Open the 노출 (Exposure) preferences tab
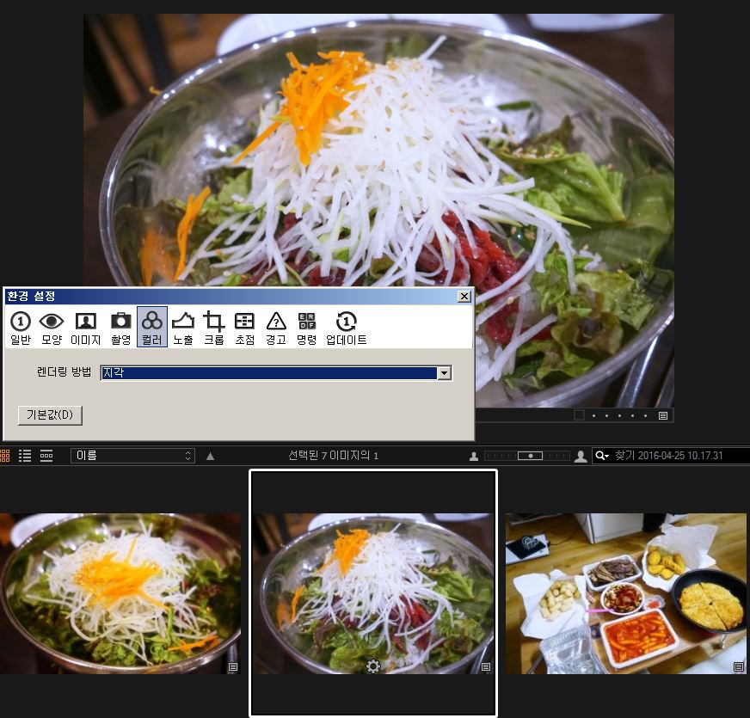This screenshot has height=718, width=750. pyautogui.click(x=182, y=328)
